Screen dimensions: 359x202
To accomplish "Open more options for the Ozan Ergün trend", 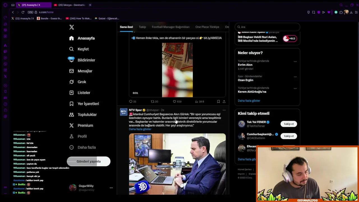I will [295, 77].
